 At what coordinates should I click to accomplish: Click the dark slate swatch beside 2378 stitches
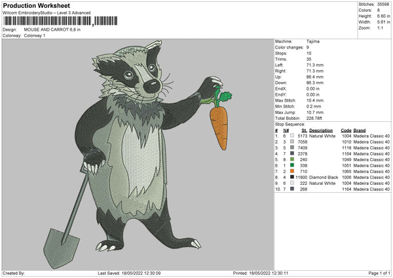[292, 153]
